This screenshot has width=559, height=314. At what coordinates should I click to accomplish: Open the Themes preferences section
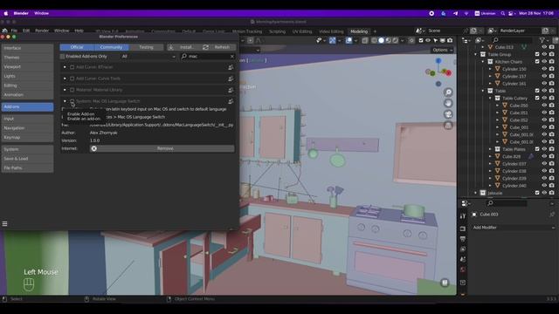point(27,58)
